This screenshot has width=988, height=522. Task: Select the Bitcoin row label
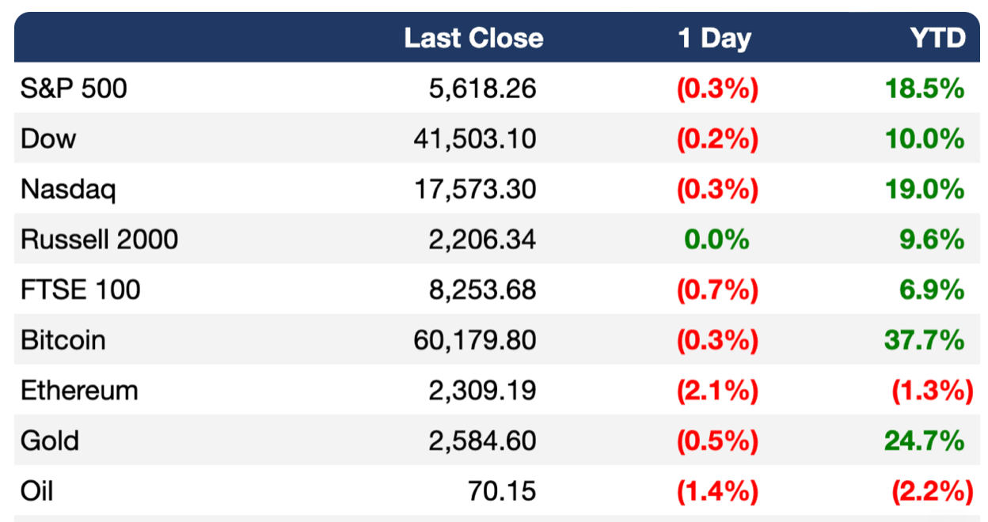pos(63,340)
